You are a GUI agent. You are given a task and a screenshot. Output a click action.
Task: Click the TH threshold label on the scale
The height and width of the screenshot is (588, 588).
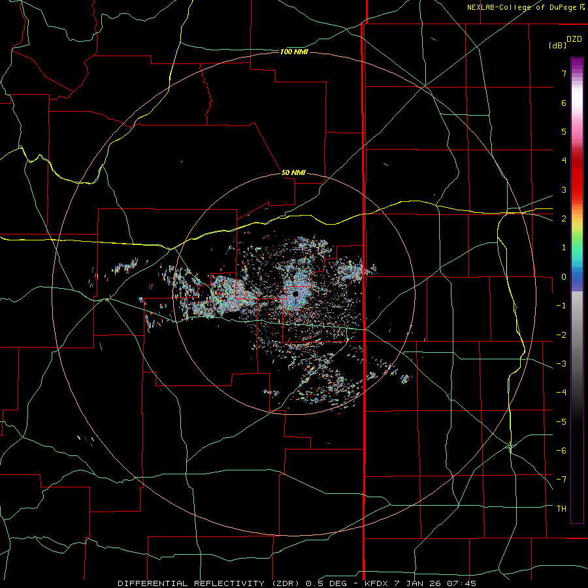(561, 509)
